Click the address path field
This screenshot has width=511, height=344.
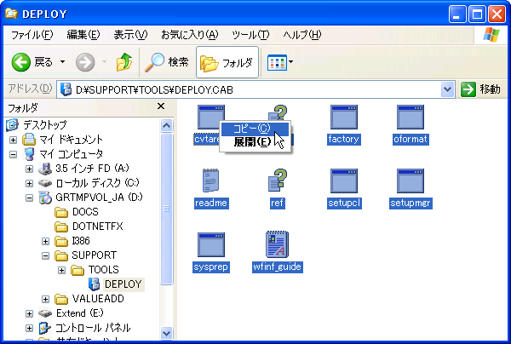[x=250, y=89]
